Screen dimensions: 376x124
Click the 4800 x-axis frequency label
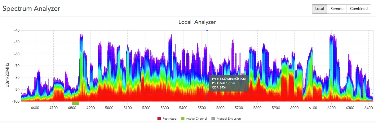tap(72, 108)
